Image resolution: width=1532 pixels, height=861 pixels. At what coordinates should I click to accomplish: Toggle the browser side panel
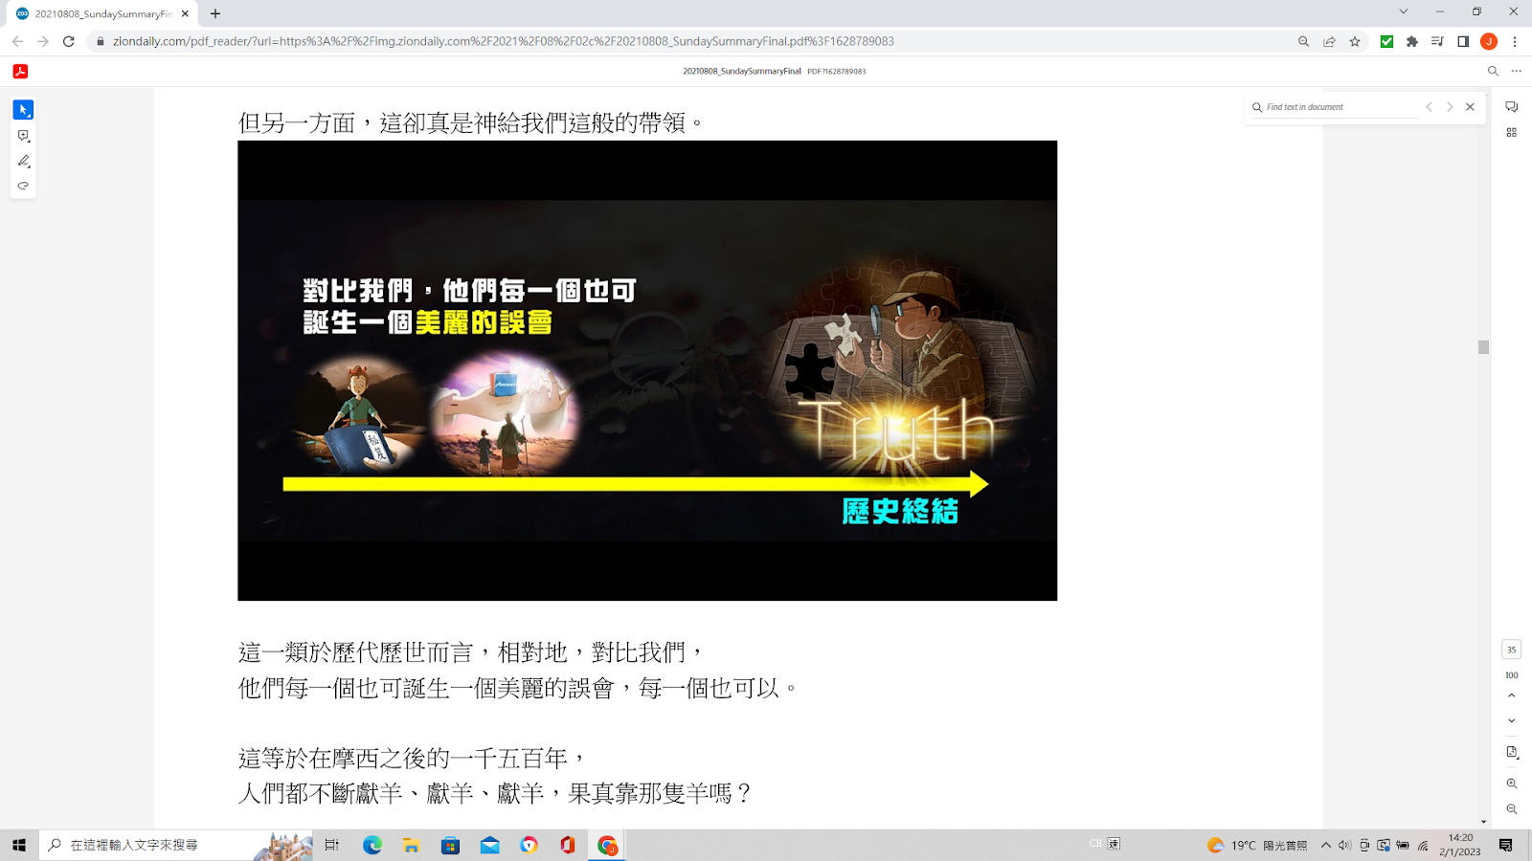(1463, 41)
